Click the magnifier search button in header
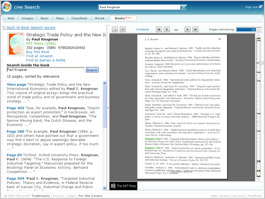 [x=183, y=7]
